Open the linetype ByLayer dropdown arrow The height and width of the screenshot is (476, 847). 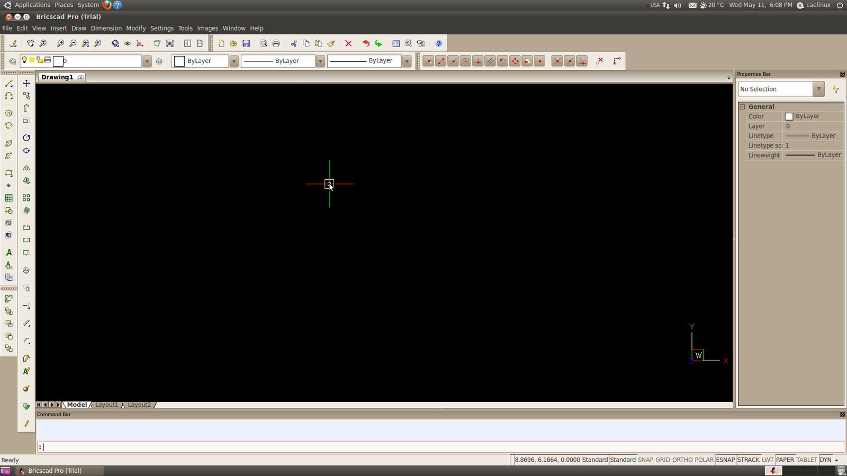[320, 61]
